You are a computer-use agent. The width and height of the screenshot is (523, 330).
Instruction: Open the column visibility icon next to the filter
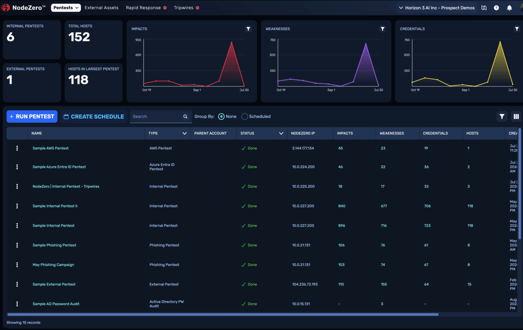(x=516, y=116)
